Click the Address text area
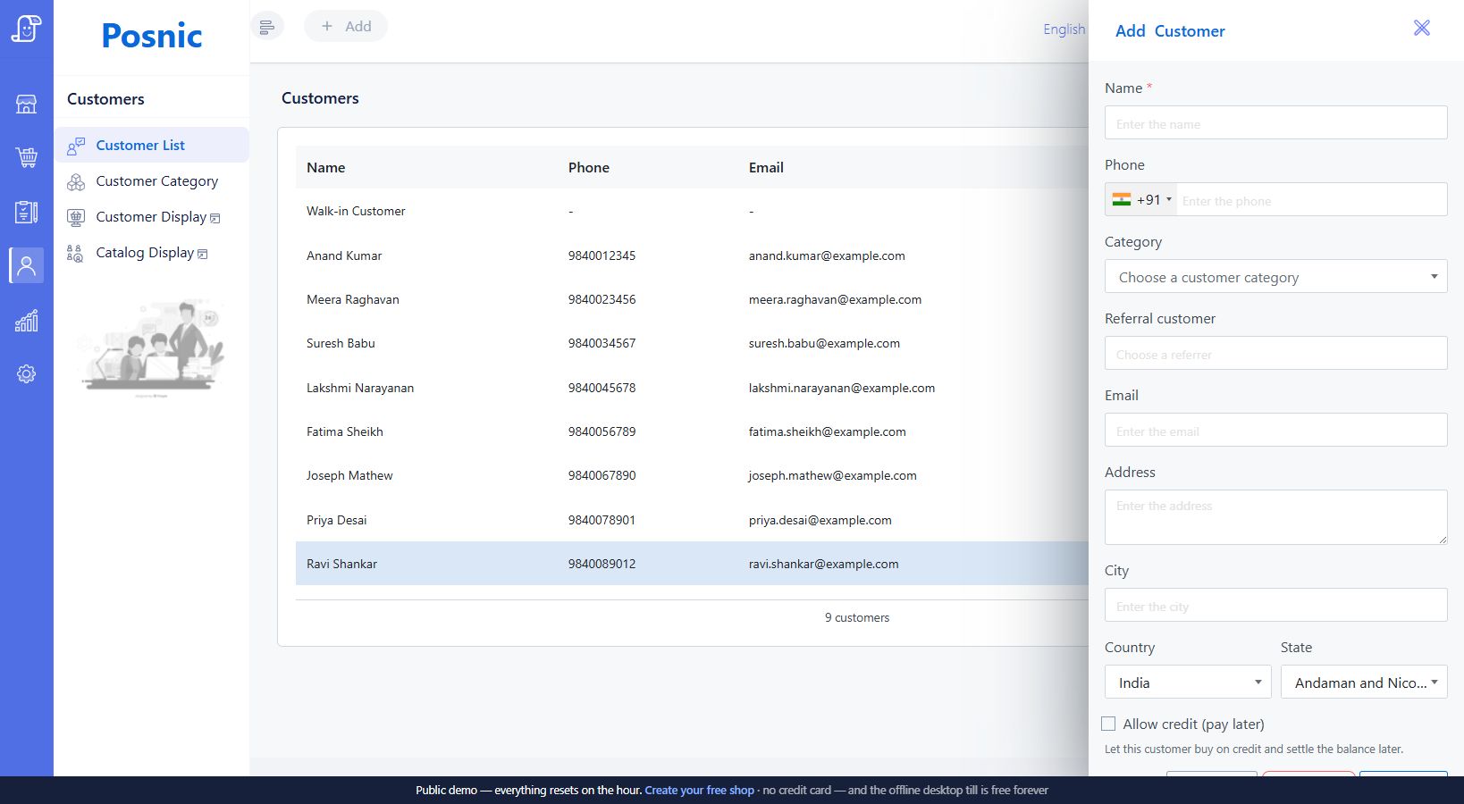 [1275, 517]
